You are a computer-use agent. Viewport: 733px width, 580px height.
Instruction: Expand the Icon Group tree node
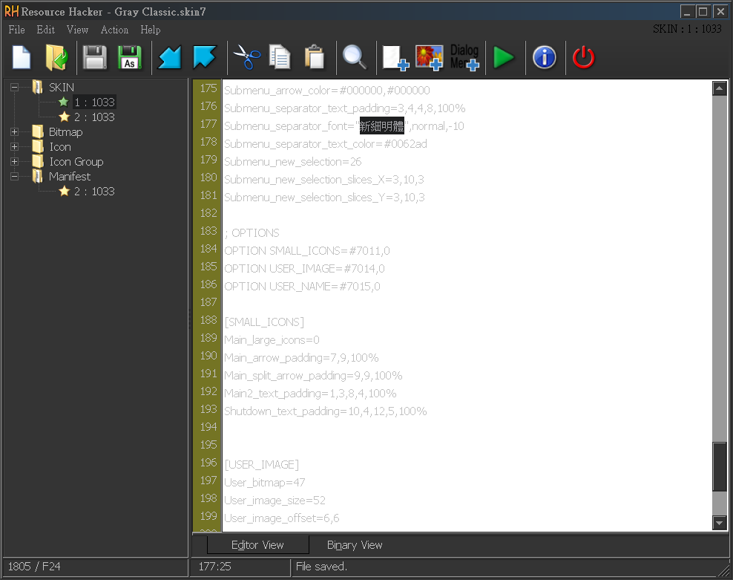coord(15,161)
